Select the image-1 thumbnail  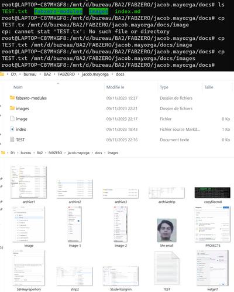75,224
